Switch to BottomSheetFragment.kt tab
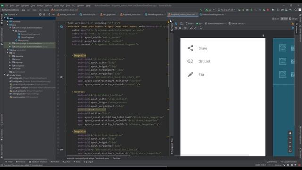 tap(212, 15)
